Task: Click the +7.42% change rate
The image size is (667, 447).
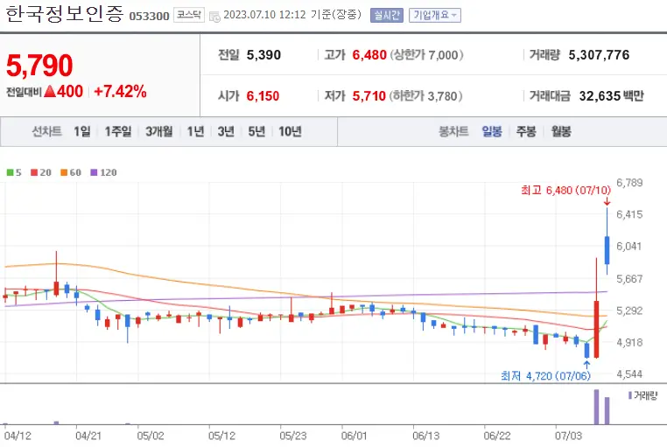Action: pyautogui.click(x=120, y=91)
